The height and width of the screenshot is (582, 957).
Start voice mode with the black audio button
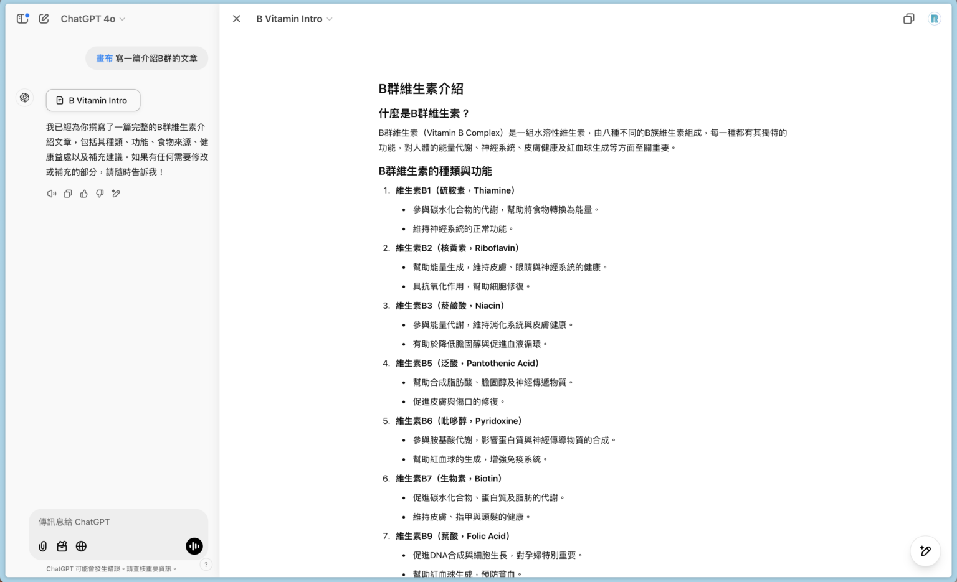(x=194, y=546)
